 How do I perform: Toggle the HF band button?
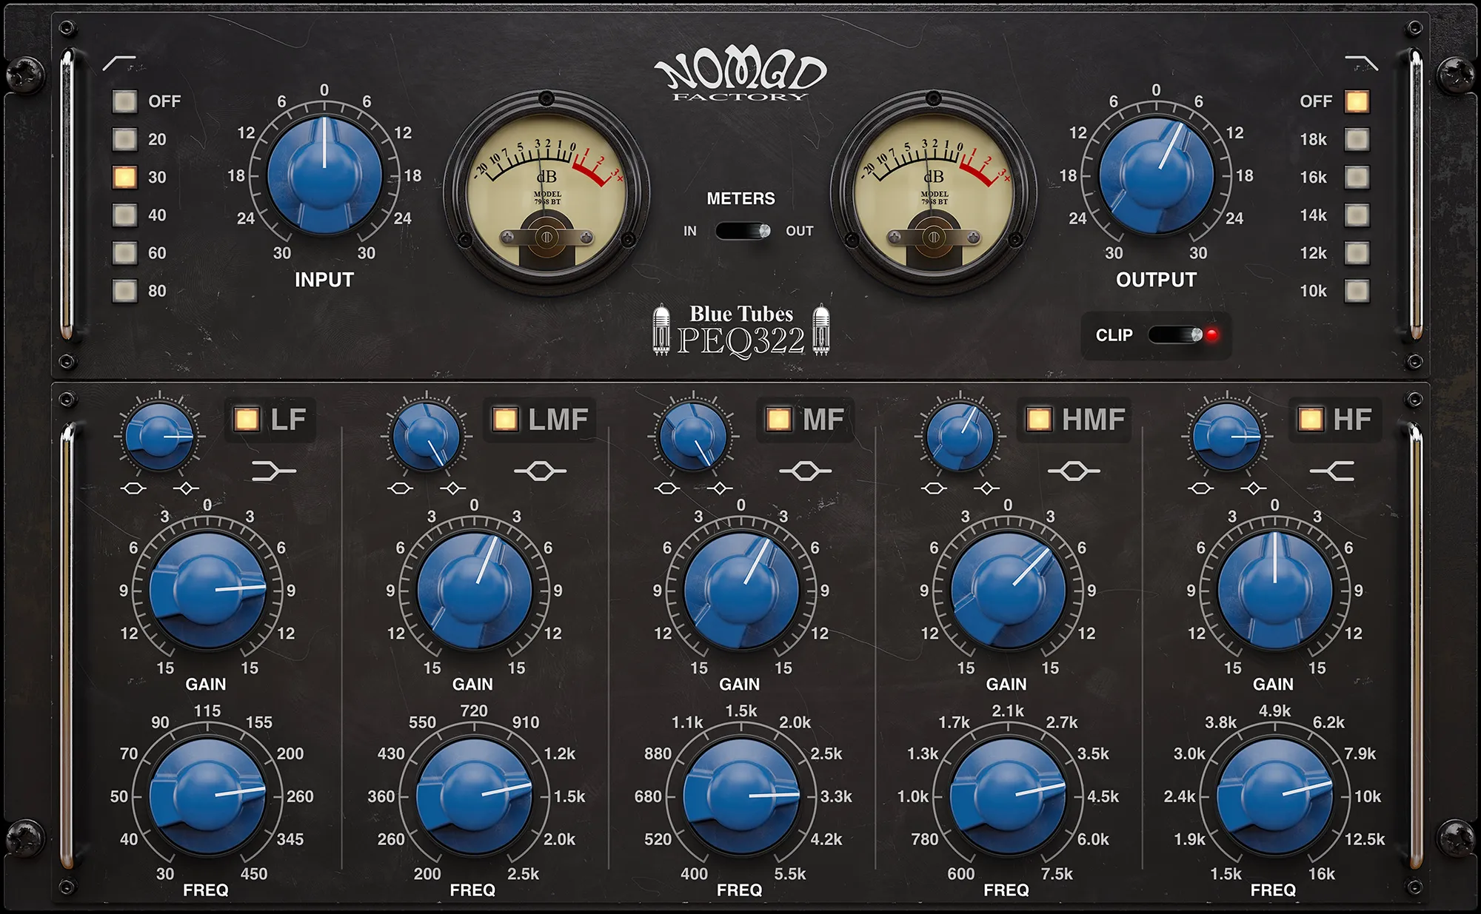[1311, 420]
